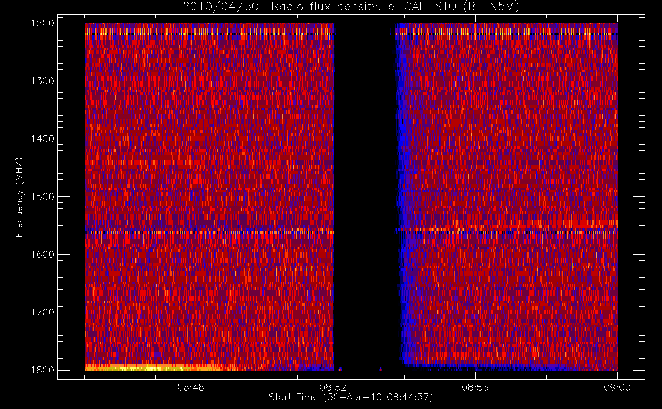Click the 08:56 time tick label
This screenshot has height=409, width=662.
475,387
